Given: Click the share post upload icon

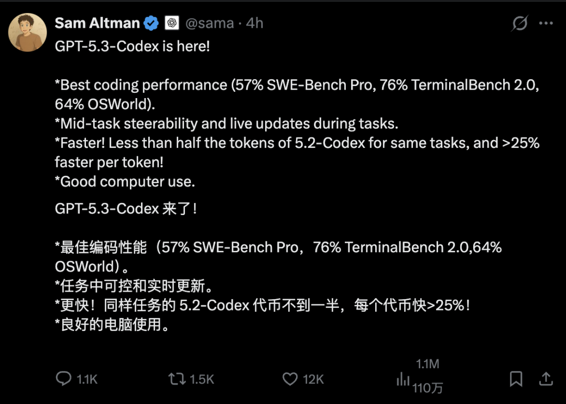Looking at the screenshot, I should pos(546,378).
